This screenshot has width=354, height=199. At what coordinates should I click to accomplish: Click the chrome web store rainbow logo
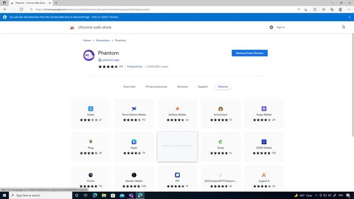[x=72, y=27]
